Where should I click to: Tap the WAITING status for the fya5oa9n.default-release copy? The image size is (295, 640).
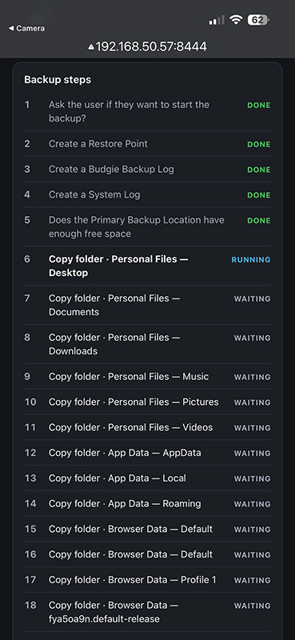click(x=252, y=606)
